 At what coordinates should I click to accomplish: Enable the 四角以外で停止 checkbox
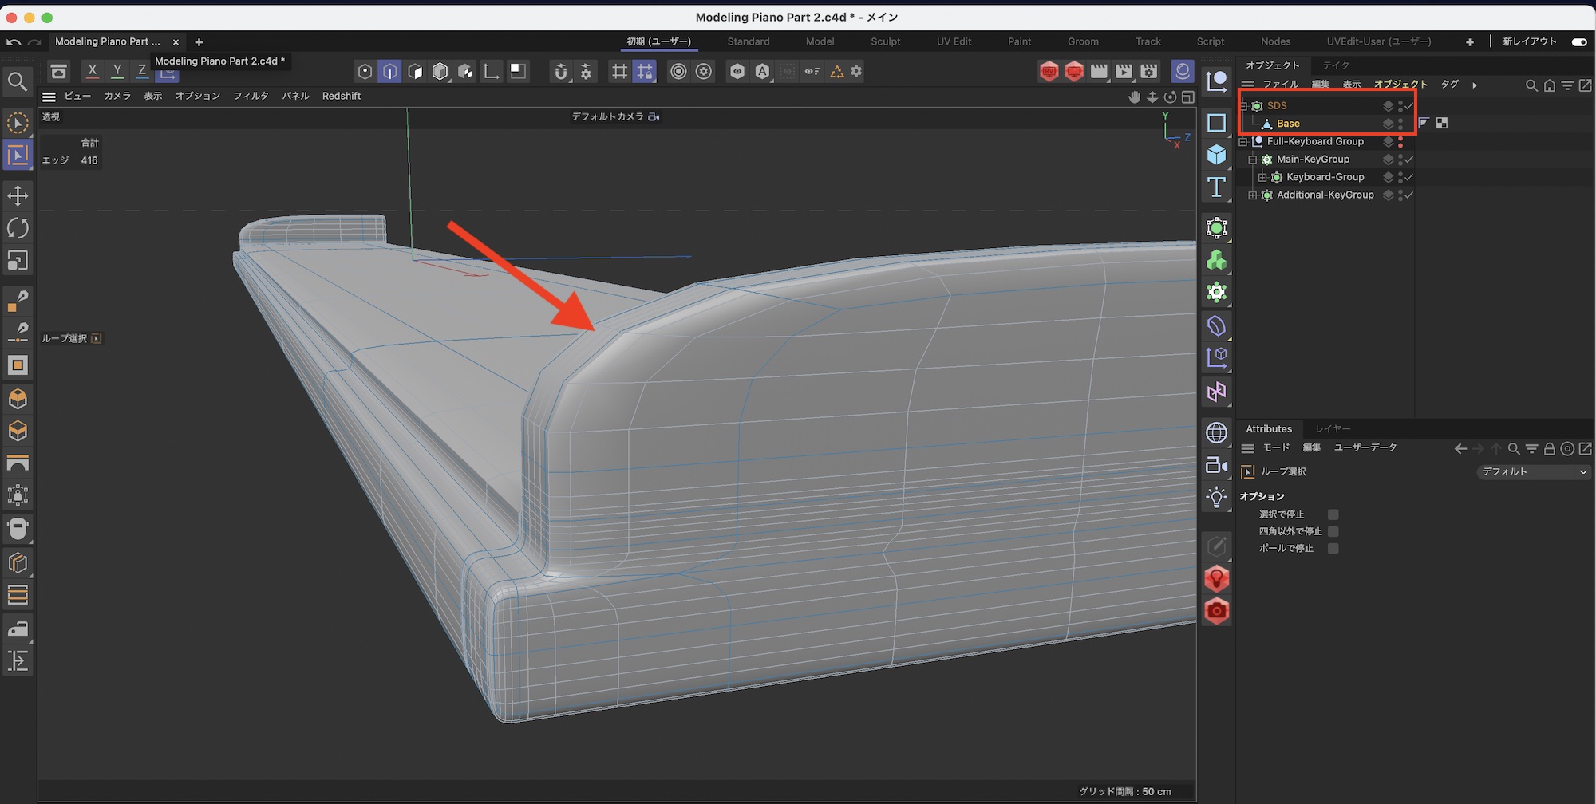pyautogui.click(x=1333, y=531)
